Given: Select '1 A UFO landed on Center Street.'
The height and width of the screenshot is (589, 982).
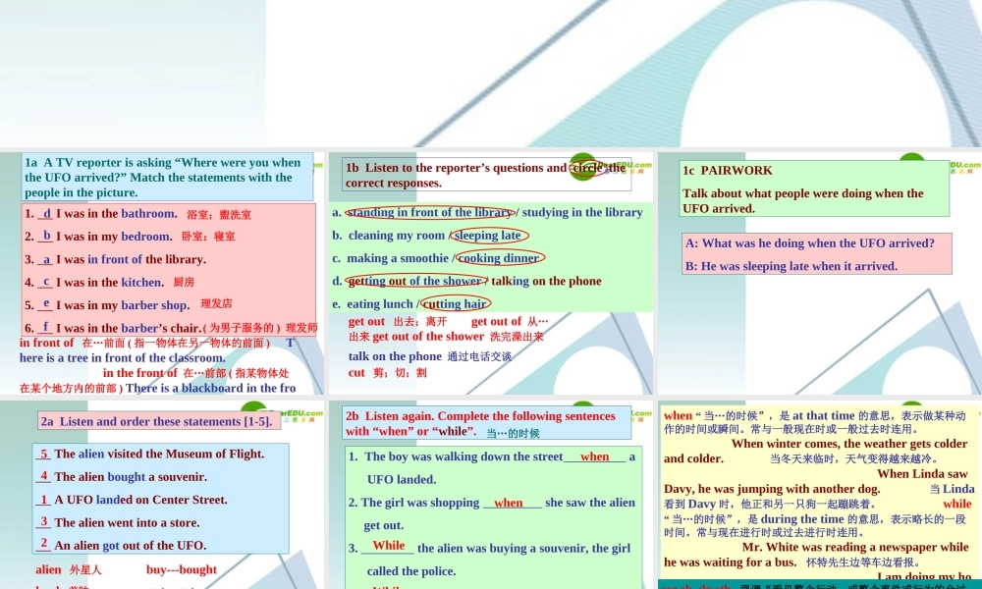Looking at the screenshot, I should pos(133,500).
